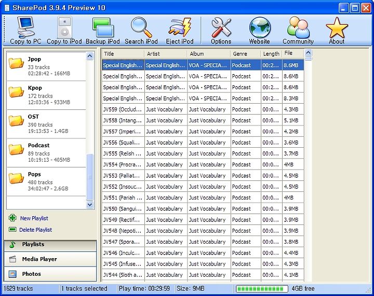Click the 4GB free status text
374x296 pixels.
point(303,289)
